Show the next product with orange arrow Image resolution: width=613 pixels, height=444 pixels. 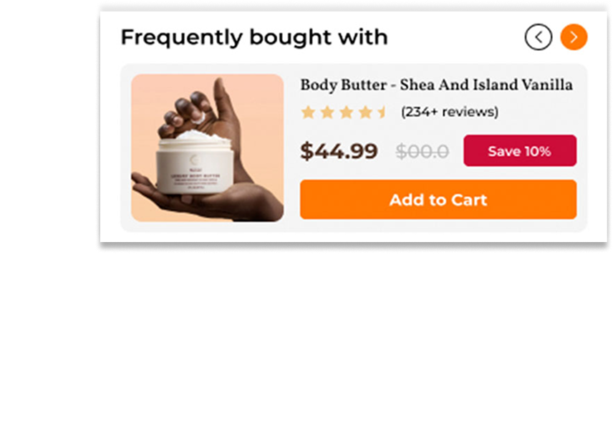tap(574, 37)
